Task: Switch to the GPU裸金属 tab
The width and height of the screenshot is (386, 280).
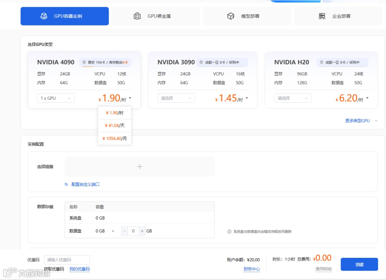Action: [x=155, y=16]
